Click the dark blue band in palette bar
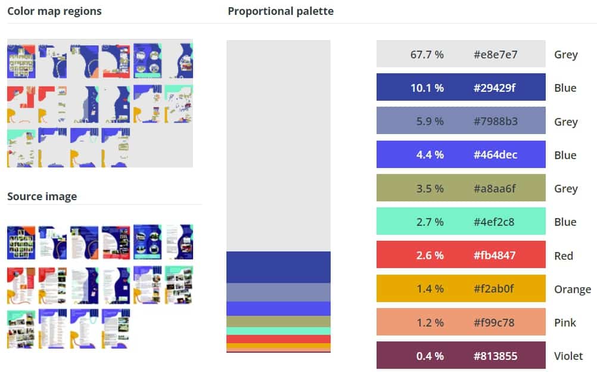Screen dimensions: 597x373 [278, 267]
